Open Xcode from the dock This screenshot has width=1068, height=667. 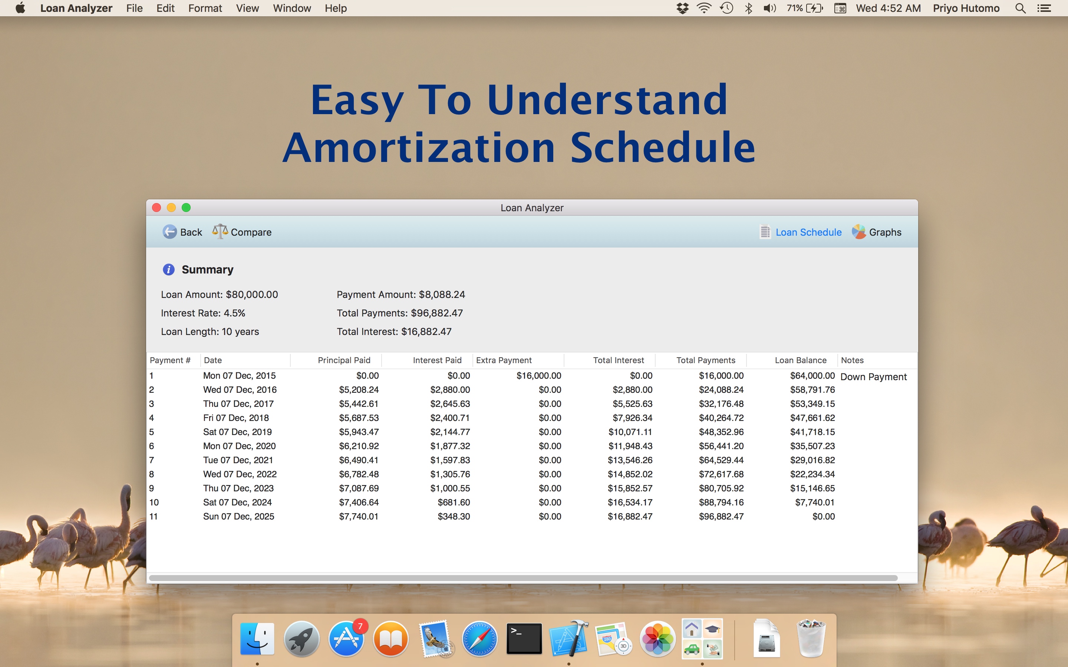point(568,638)
